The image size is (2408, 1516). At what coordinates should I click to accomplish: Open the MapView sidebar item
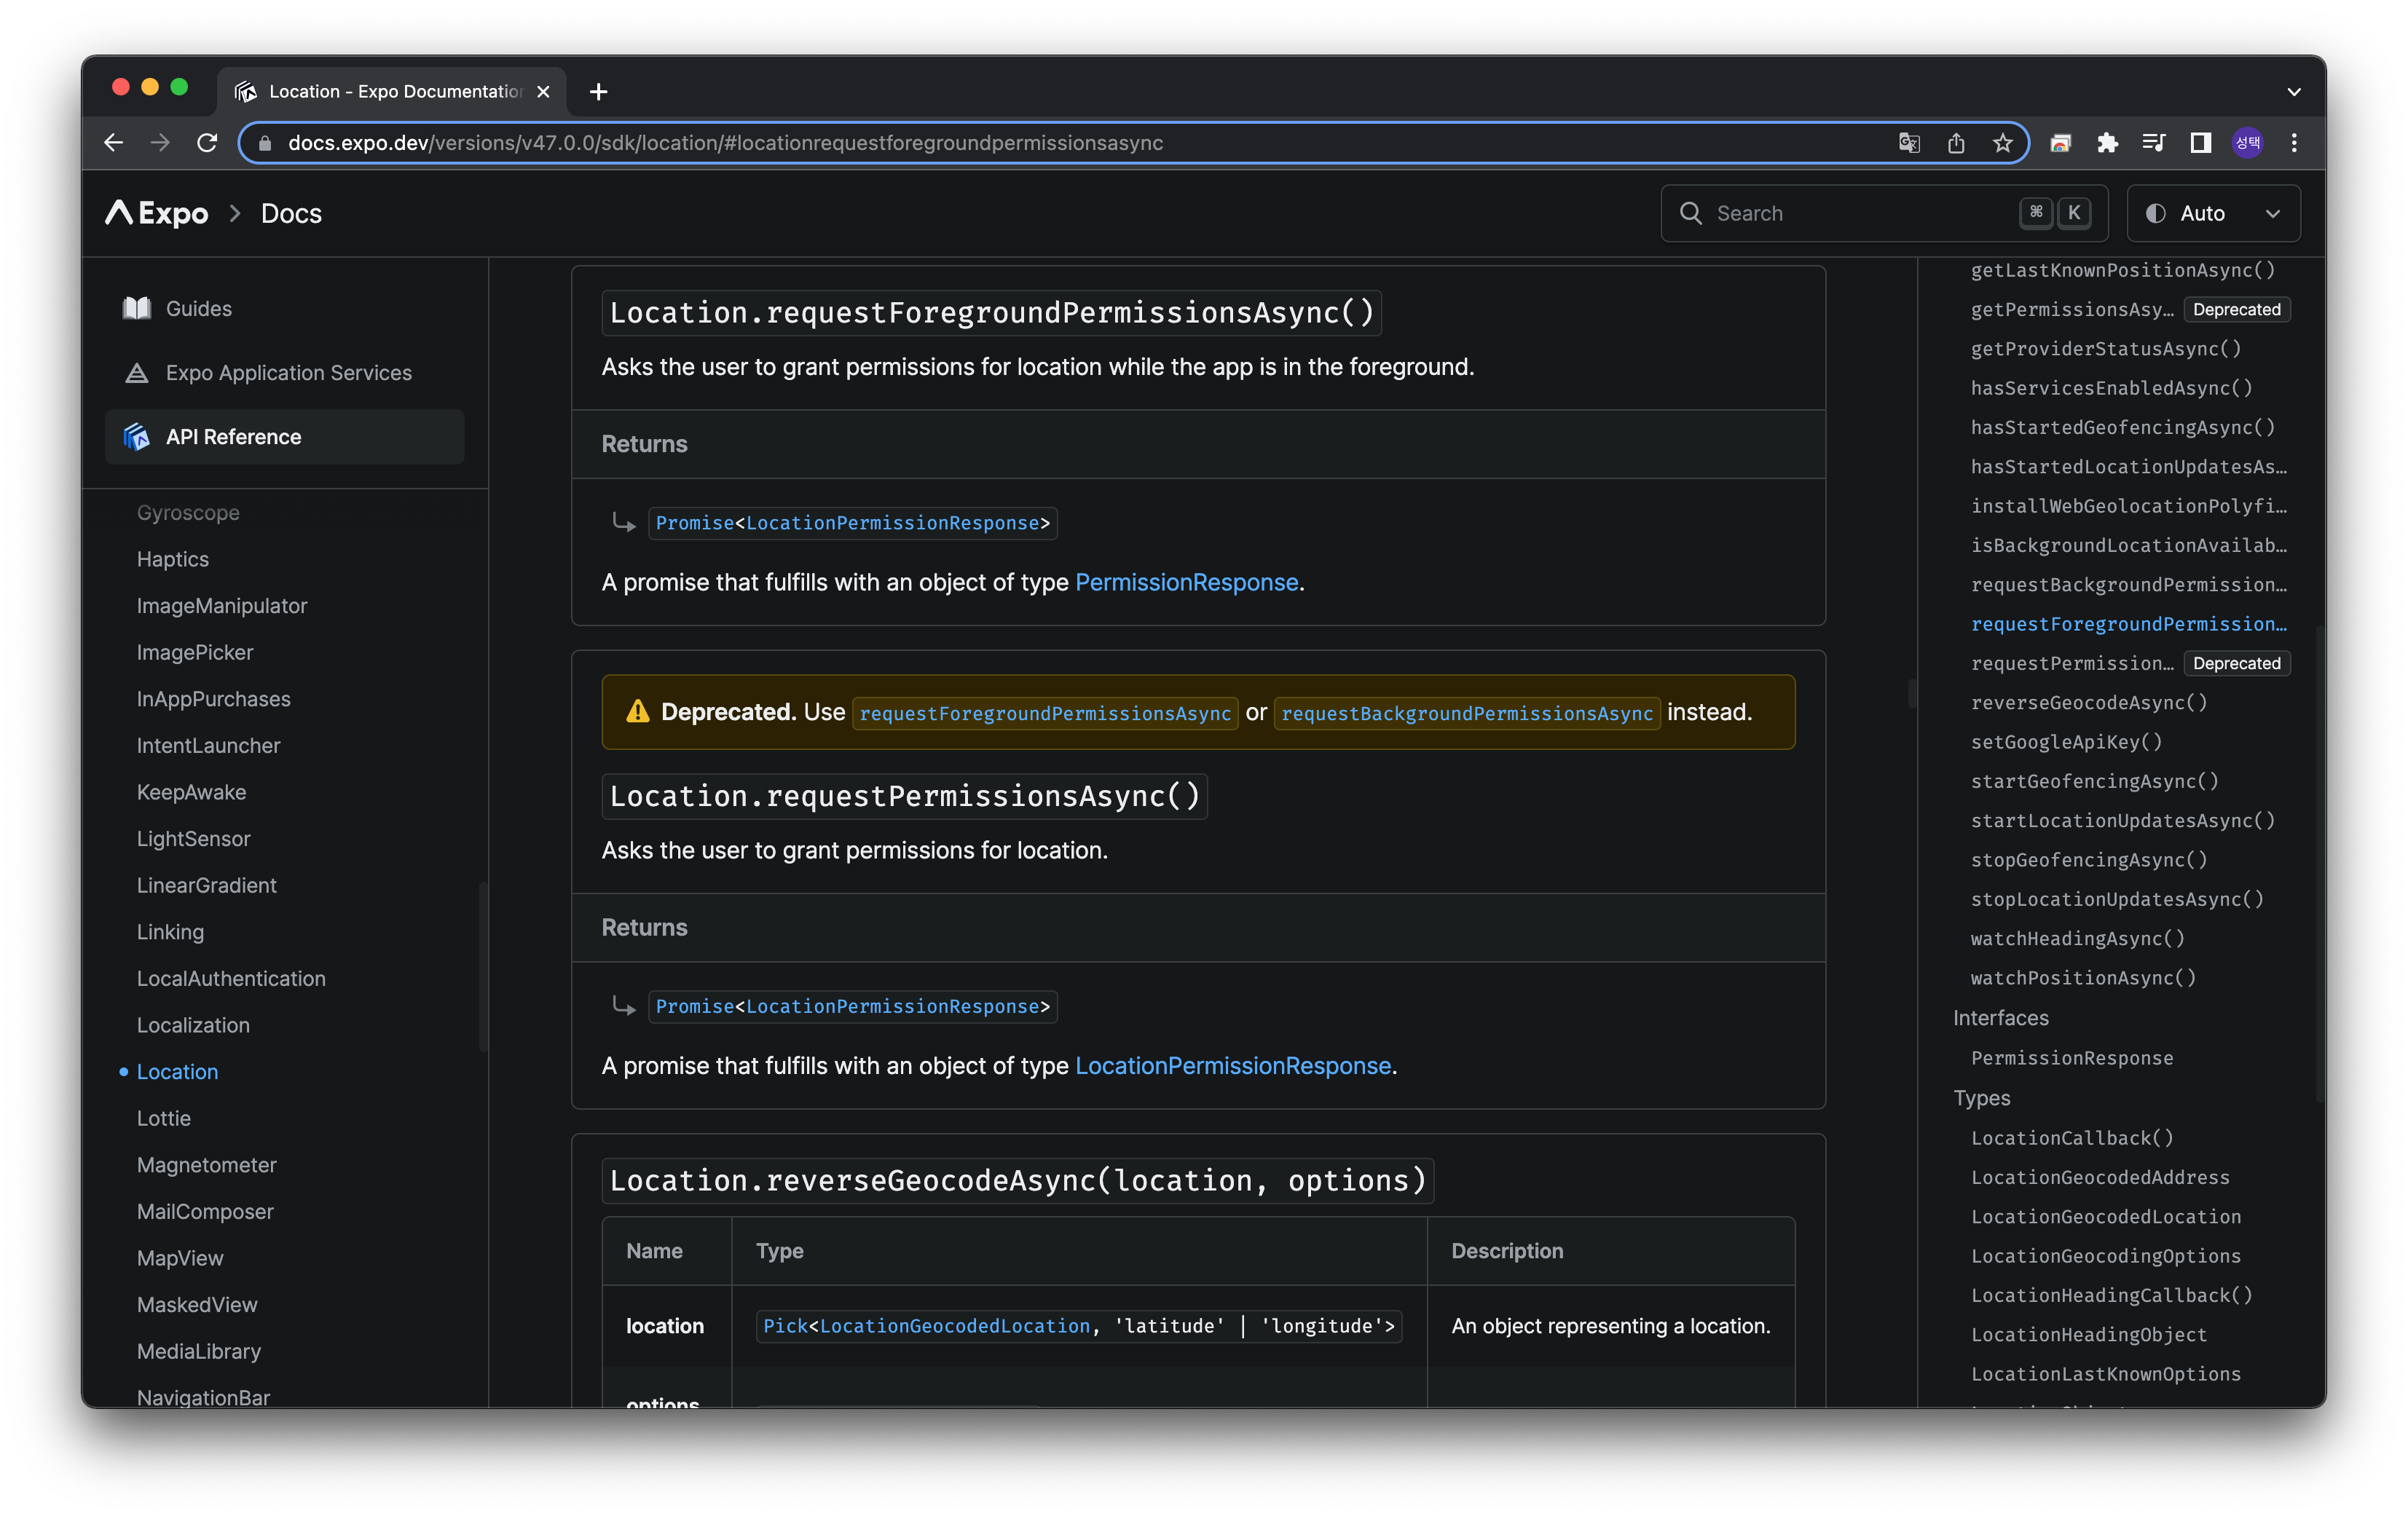[x=180, y=1258]
